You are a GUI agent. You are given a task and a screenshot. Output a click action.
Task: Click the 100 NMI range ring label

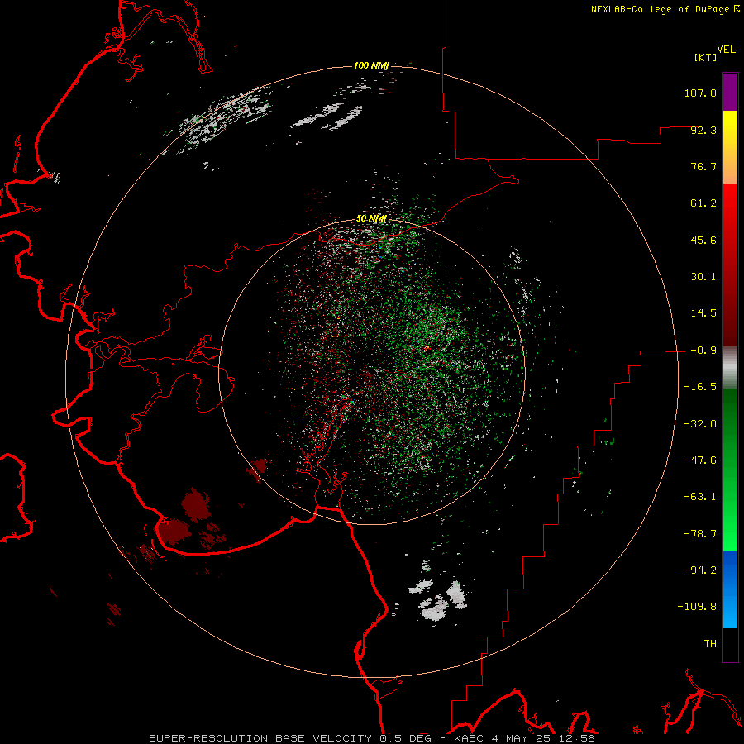(371, 65)
